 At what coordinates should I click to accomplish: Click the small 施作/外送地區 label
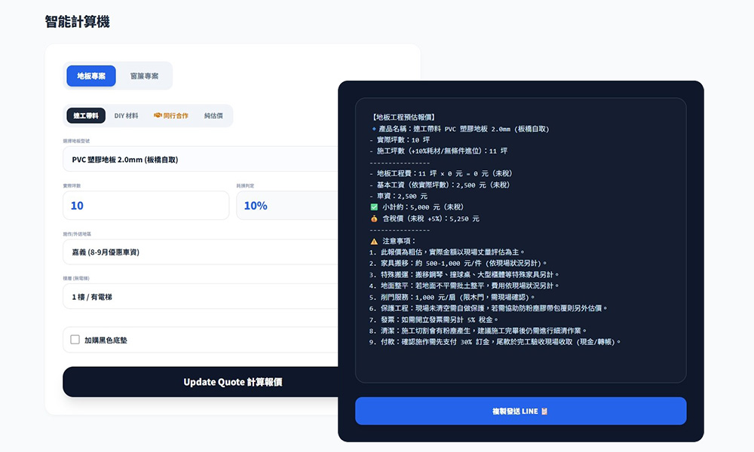point(77,234)
